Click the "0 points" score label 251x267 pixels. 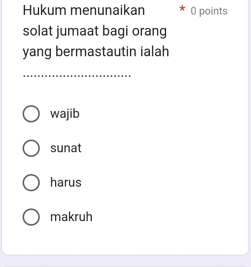pos(209,11)
